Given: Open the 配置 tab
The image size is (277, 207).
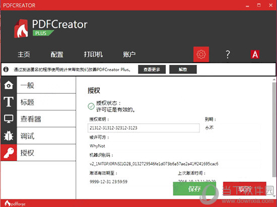Looking at the screenshot, I should coord(57,54).
